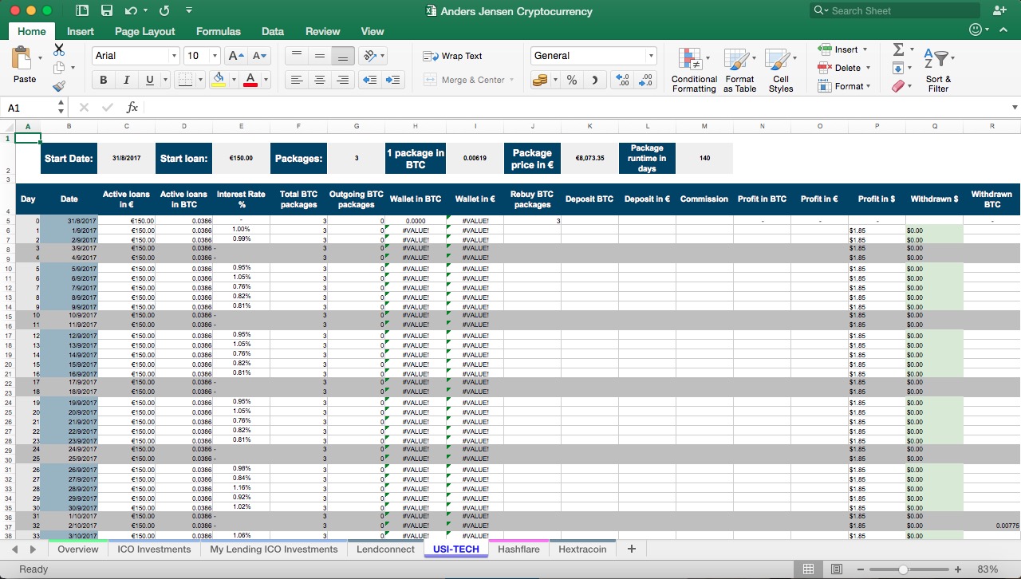
Task: Increase font size with larger A icon
Action: click(236, 56)
